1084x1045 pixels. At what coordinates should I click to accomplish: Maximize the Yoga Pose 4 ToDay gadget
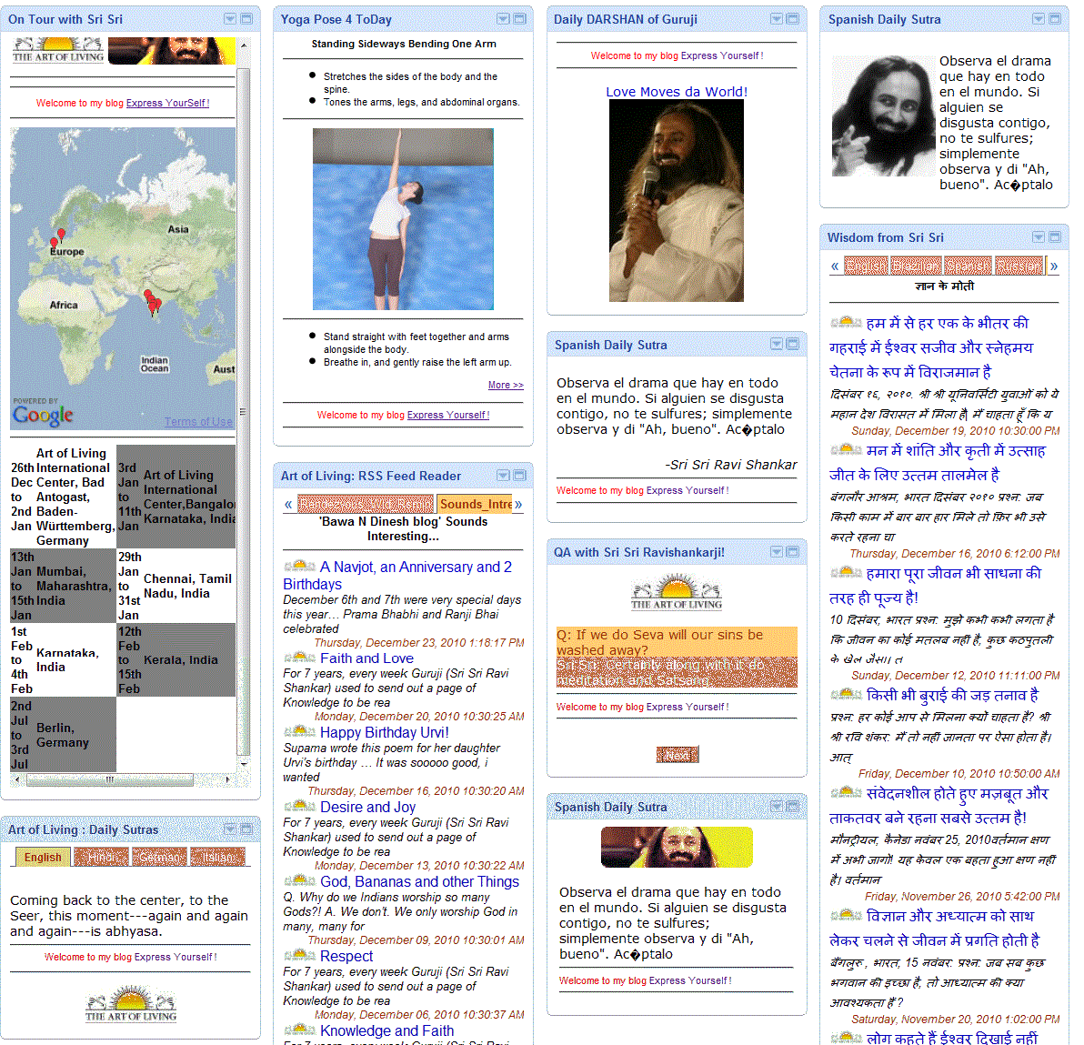click(x=520, y=19)
